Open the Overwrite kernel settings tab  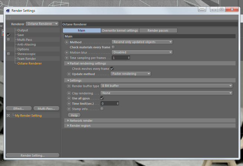point(120,31)
